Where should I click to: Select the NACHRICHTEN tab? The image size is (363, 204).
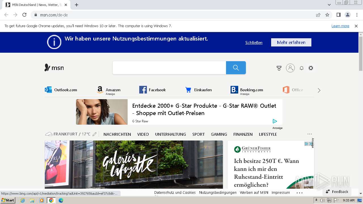coord(117,134)
